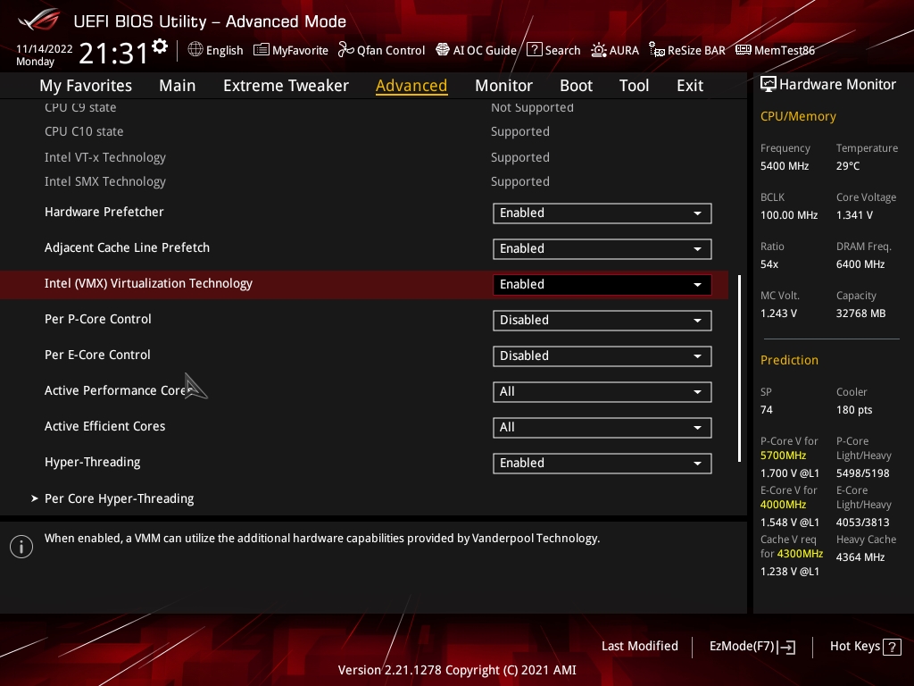Open Intel (VMX) Virtualization Technology dropdown

point(602,284)
